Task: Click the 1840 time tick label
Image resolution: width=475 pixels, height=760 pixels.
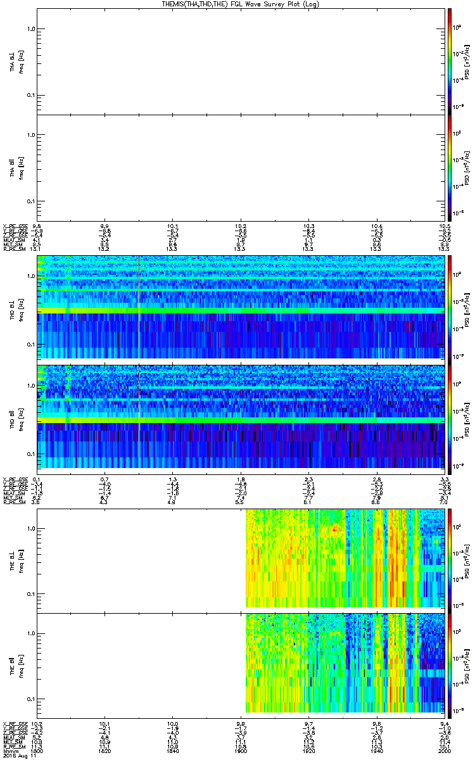Action: point(172,750)
